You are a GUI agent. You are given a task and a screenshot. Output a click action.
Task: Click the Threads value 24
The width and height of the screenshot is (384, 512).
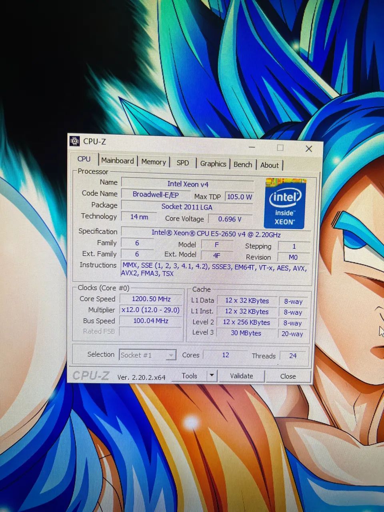click(293, 356)
